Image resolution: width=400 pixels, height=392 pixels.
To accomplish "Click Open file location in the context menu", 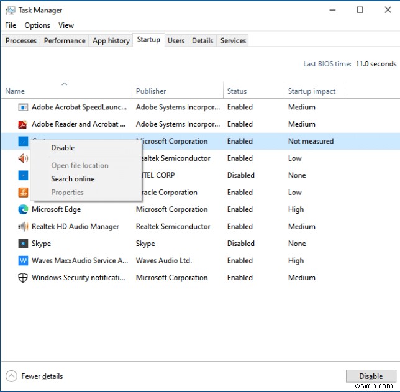I will point(86,166).
